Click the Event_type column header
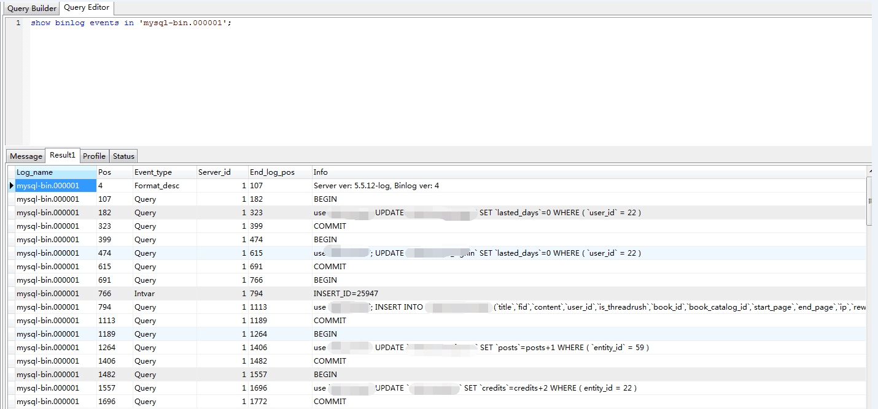Viewport: 878px width, 409px height. [165, 172]
